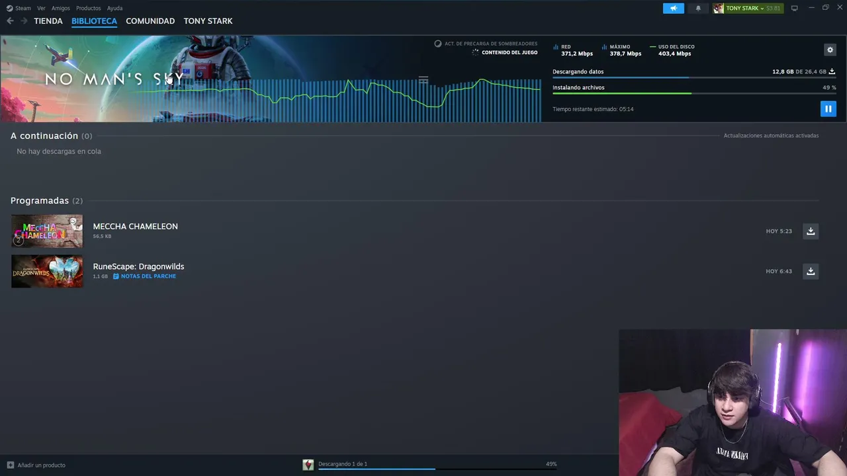Switch to Big Picture mode icon
The image size is (847, 476).
pyautogui.click(x=795, y=8)
